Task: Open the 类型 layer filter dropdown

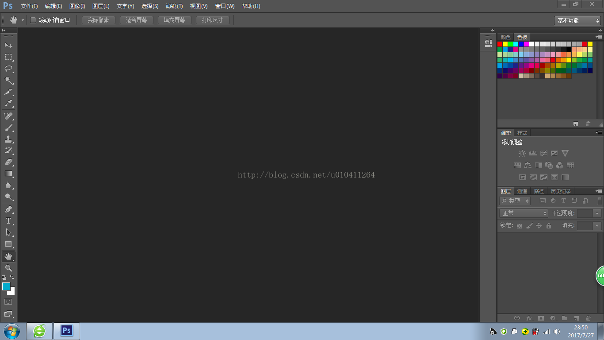Action: (x=515, y=201)
